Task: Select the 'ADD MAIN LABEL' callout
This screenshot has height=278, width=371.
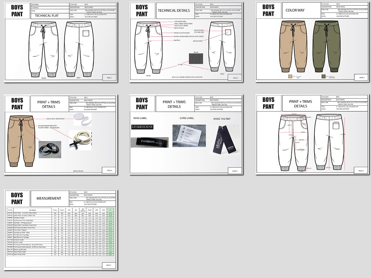Action: pyautogui.click(x=181, y=21)
